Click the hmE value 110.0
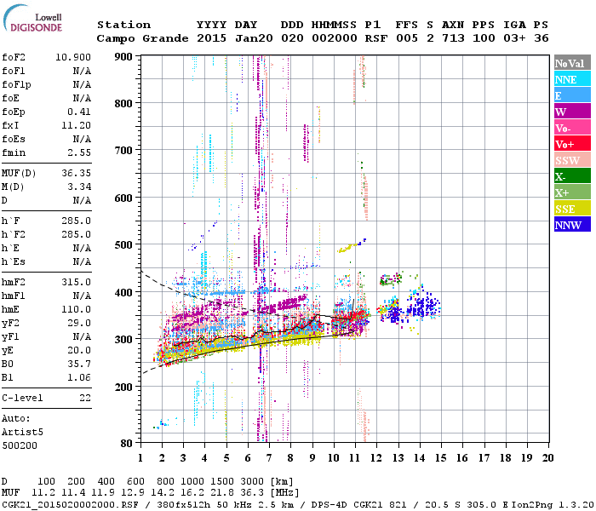Screen dimensions: 596x511 [x=76, y=309]
